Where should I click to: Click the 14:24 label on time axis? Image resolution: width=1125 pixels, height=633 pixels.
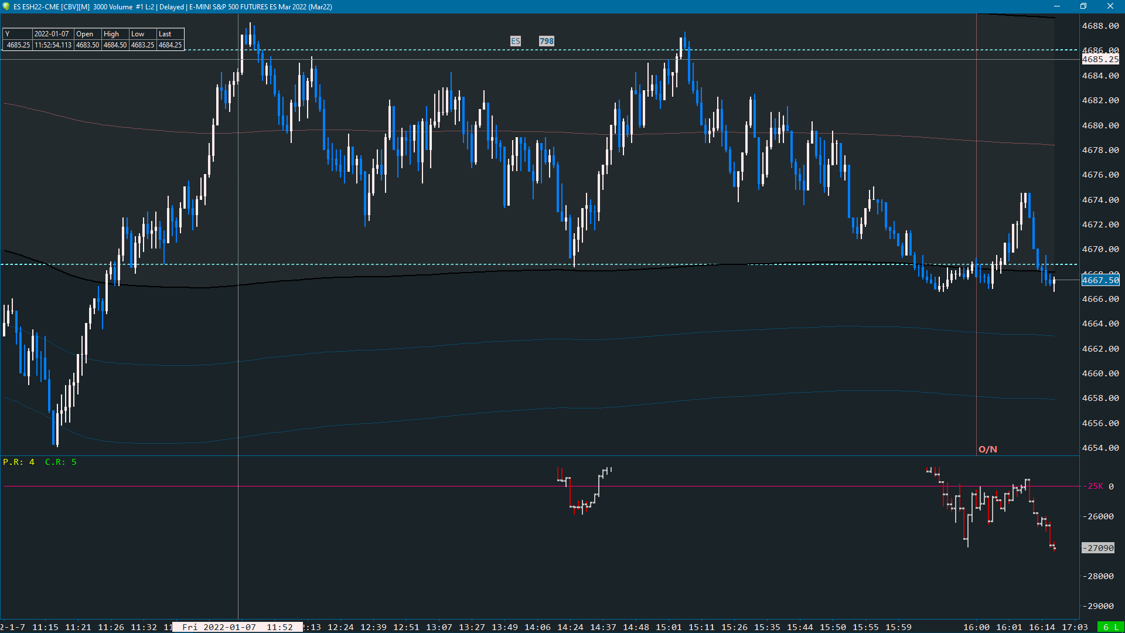click(570, 627)
